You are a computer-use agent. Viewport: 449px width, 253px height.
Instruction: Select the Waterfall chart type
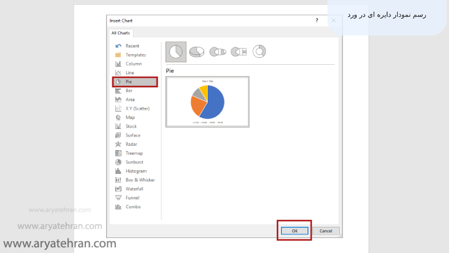click(x=135, y=189)
